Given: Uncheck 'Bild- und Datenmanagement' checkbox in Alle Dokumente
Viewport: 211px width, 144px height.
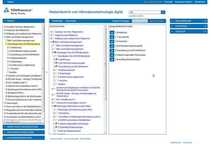Looking at the screenshot, I should click(x=54, y=42).
